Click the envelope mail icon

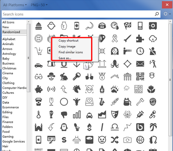pyautogui.click(x=140, y=63)
